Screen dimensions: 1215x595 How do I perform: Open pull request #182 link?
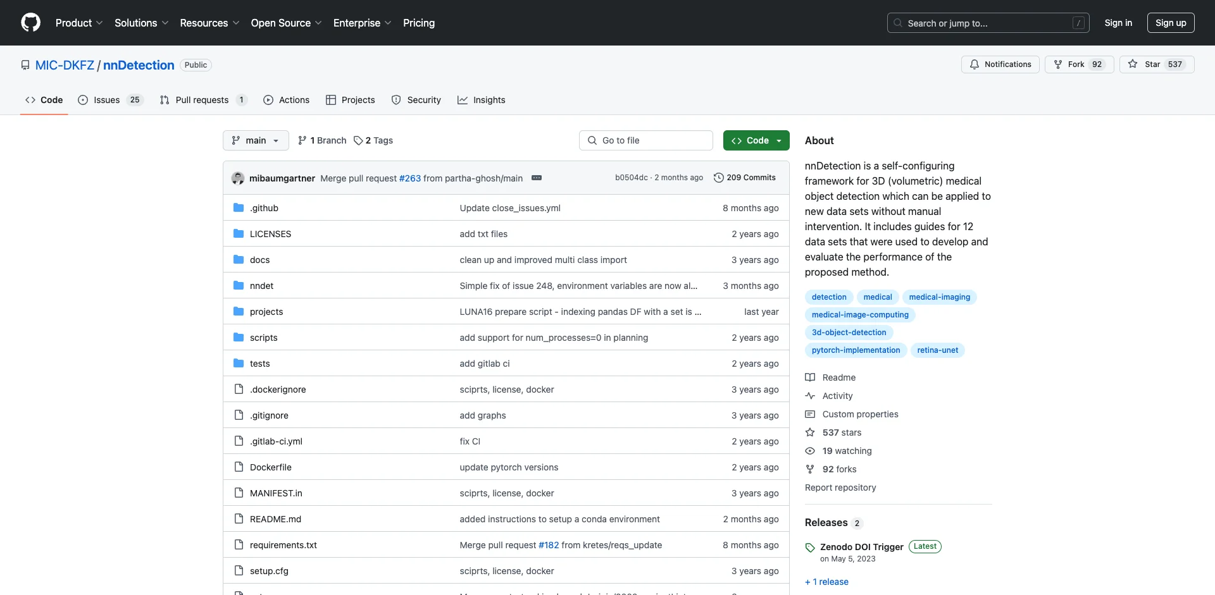[x=549, y=545]
